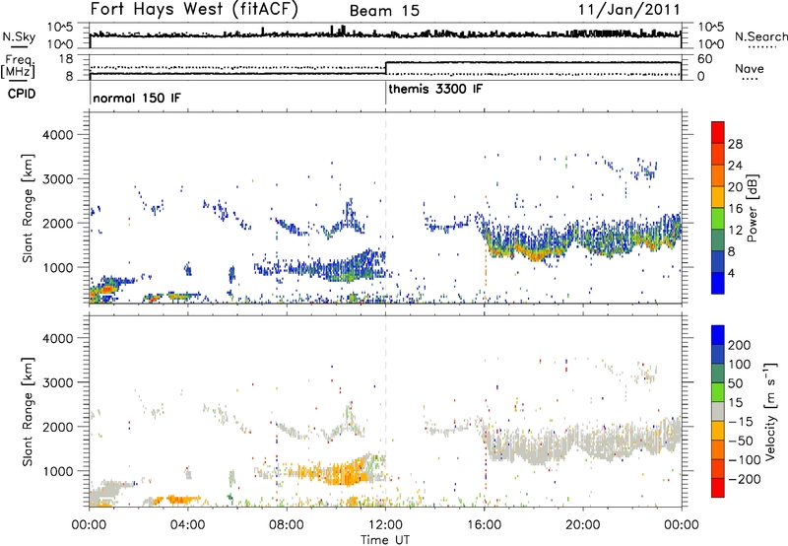Image resolution: width=788 pixels, height=546 pixels.
Task: Click the "18" frequency axis tick
Action: [x=66, y=59]
